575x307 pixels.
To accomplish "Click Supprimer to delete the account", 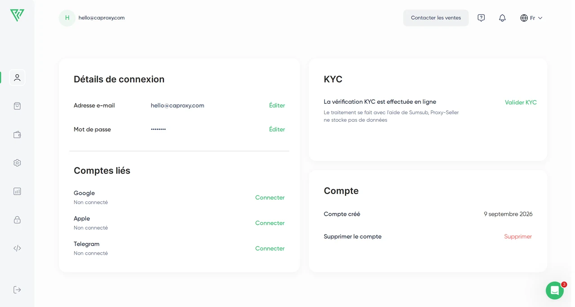I will tap(518, 236).
